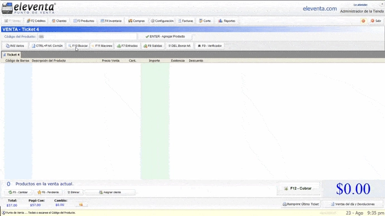Screen dimensions: 385x216
Task: Open the Reportes module
Action: click(227, 21)
